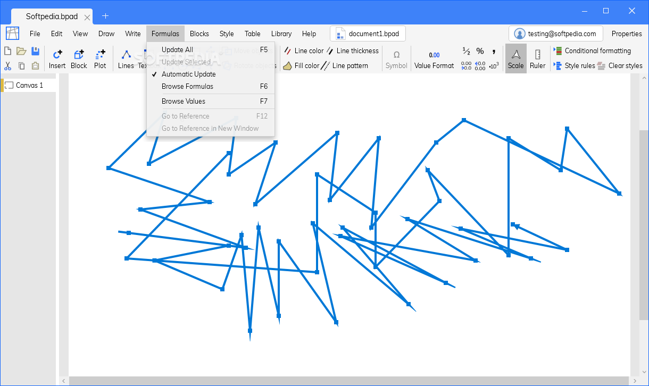Open a file with the folder icon
The image size is (649, 386).
point(21,52)
